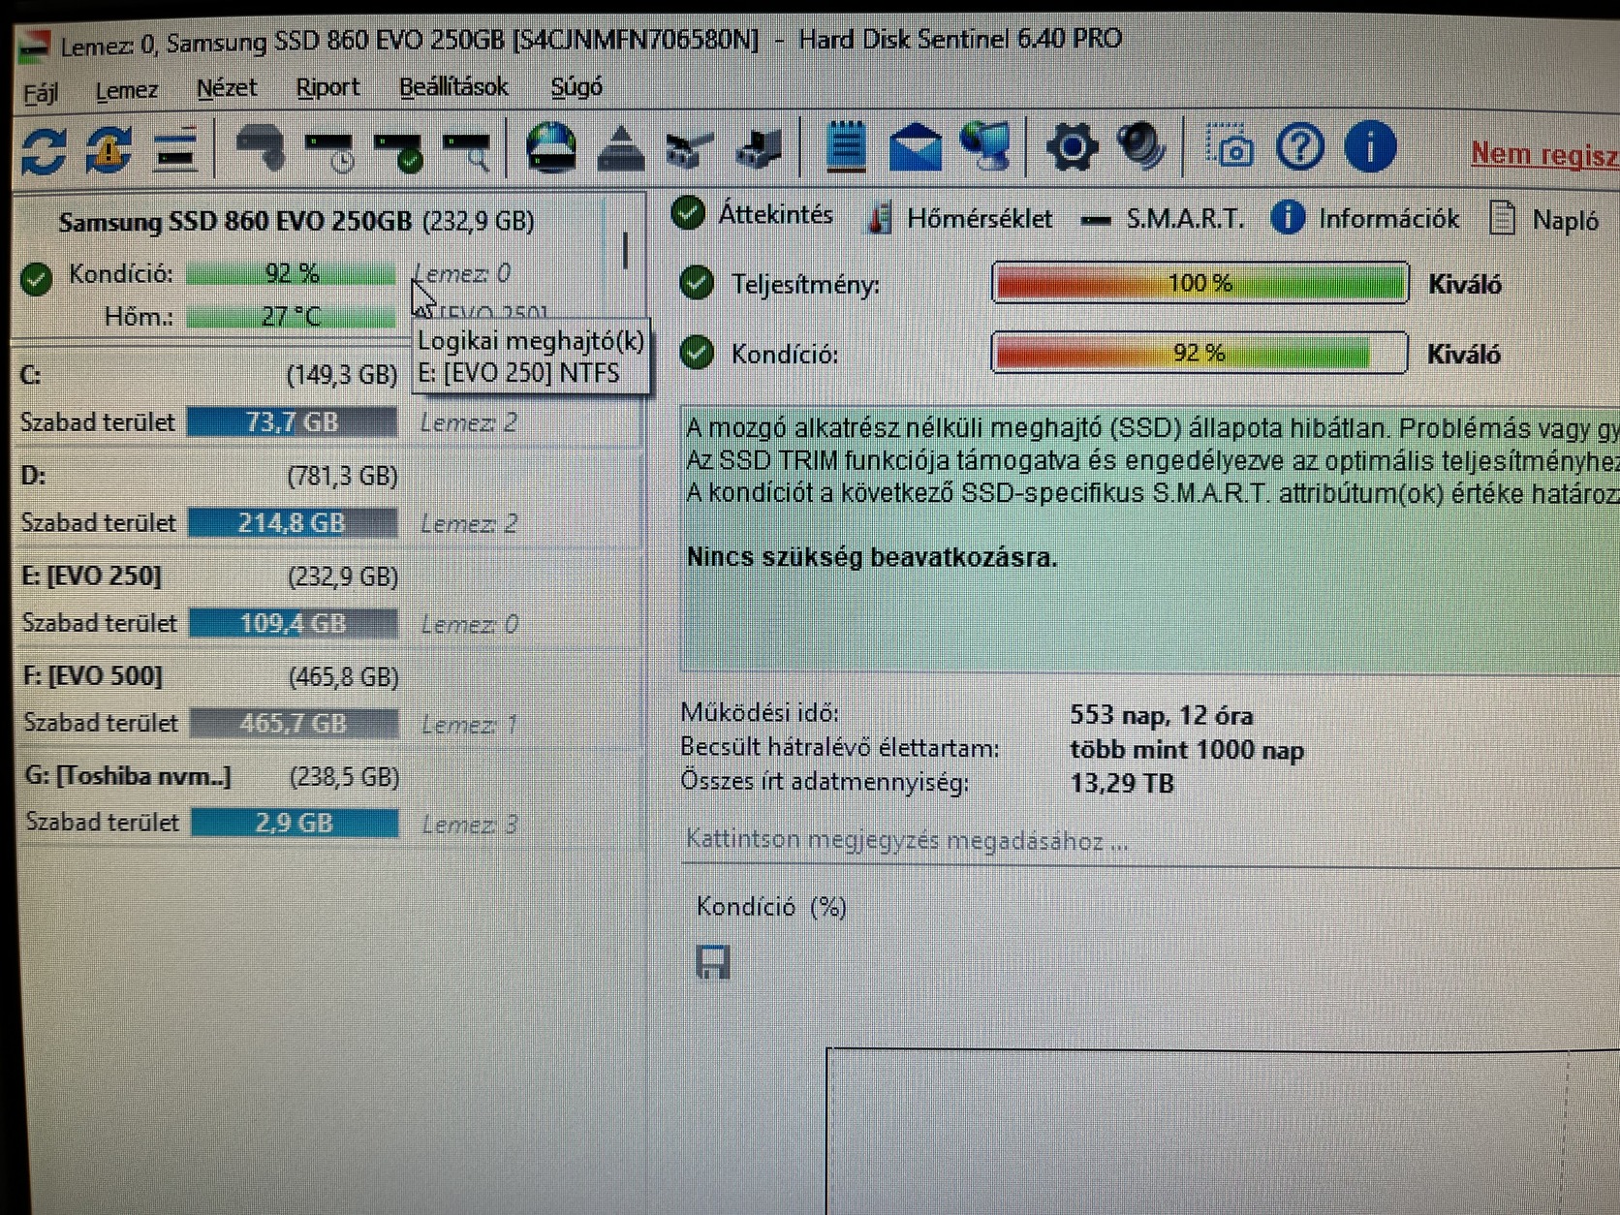Image resolution: width=1620 pixels, height=1215 pixels.
Task: Click the 214,8 GB free space bar
Action: [x=292, y=523]
